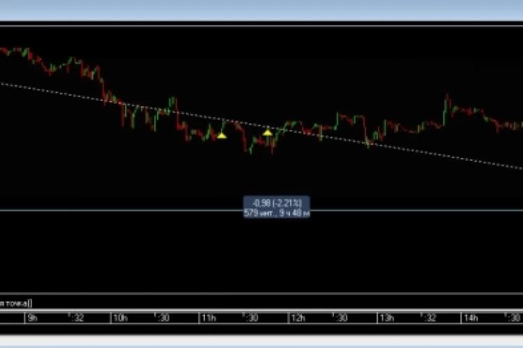Click the yellow triangle marker touching the dotted trendline
Screen dimensions: 523x348
(268, 132)
